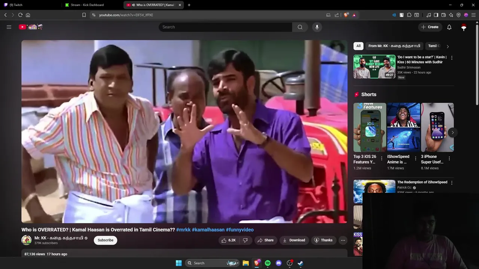Open Brave Rewards triangle icon

354,15
